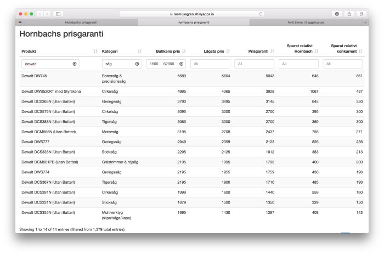The image size is (384, 255).
Task: Switch to the first Hornbachs prisgaranti tab
Action: 81,22
